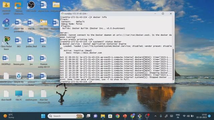Screen dimensions: 214x120
Task: Click the taskbar Search box
Action: coord(66,116)
